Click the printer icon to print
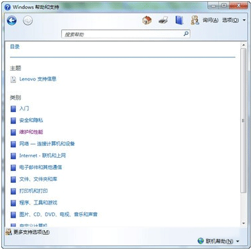This screenshot has height=250, width=252. (164, 20)
